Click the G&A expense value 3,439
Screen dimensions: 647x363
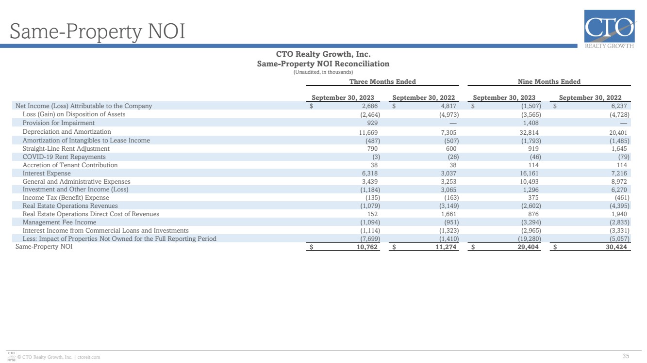click(369, 182)
